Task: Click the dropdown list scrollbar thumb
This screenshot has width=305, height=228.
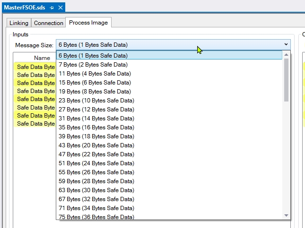Action: pos(286,79)
